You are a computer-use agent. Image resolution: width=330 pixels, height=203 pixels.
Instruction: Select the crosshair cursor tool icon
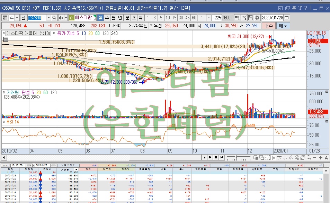[x=274, y=158]
